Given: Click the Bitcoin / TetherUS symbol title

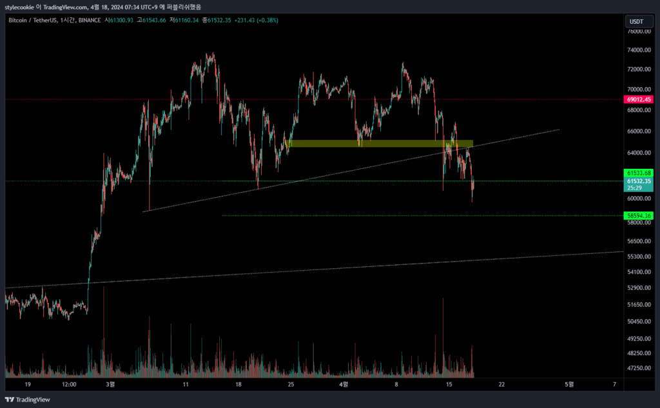Looking at the screenshot, I should pyautogui.click(x=32, y=21).
